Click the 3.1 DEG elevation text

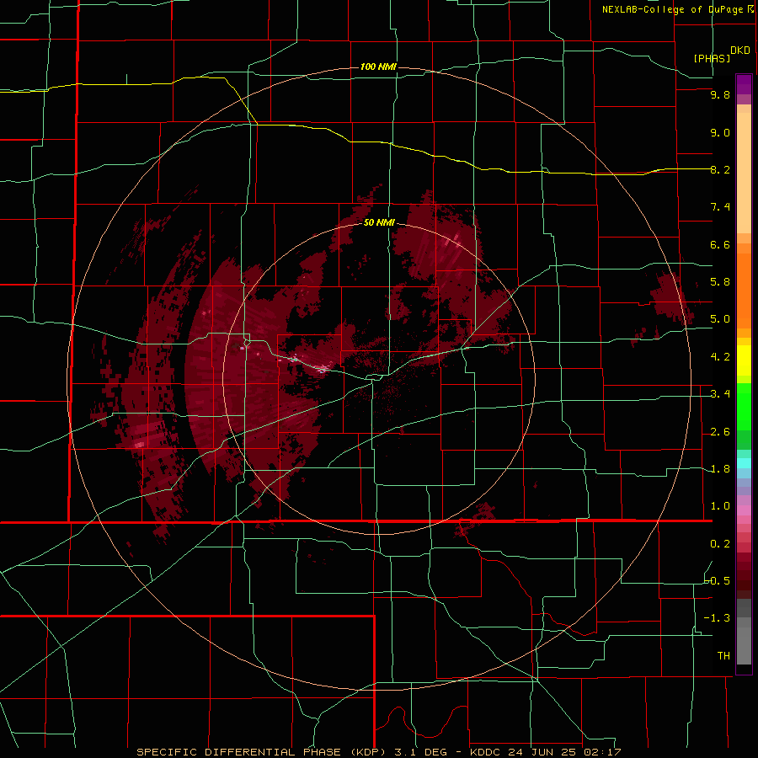coord(420,752)
